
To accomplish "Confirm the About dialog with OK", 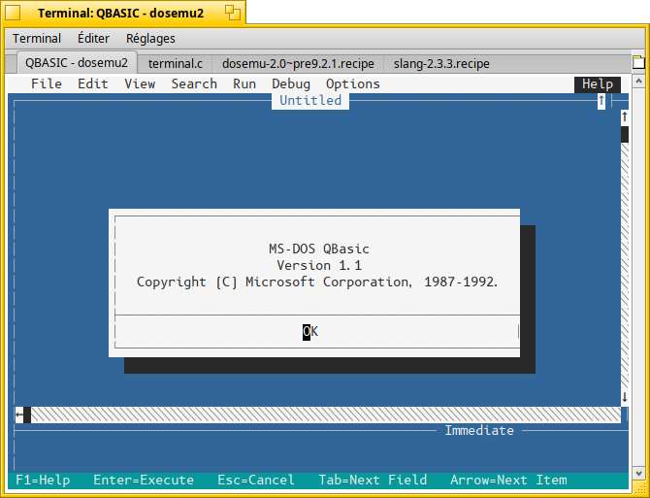I will pos(310,332).
